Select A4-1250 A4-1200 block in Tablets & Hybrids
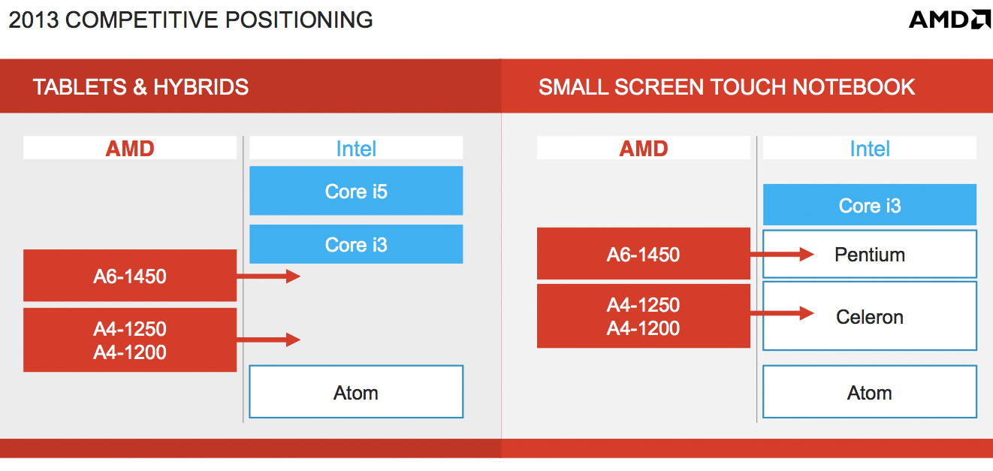This screenshot has height=471, width=993. [x=130, y=340]
